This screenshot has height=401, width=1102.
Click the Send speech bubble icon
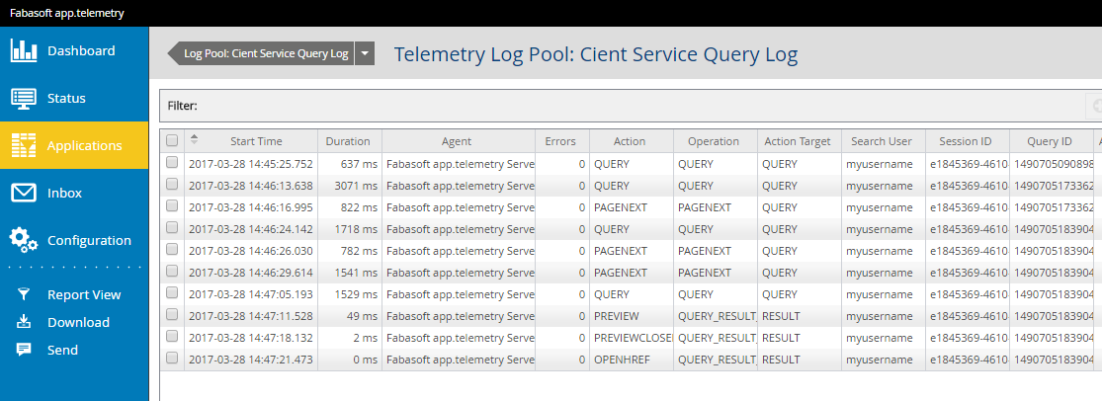(x=24, y=350)
